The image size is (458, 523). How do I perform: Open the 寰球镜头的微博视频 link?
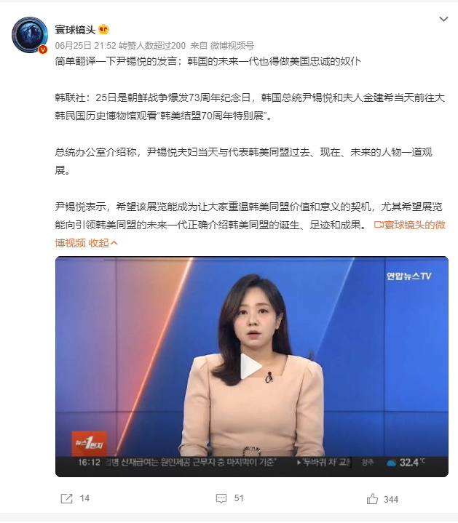250,233
